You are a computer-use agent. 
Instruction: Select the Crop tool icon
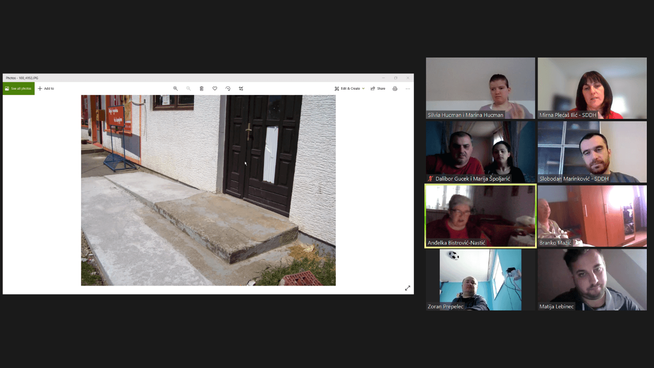tap(241, 89)
